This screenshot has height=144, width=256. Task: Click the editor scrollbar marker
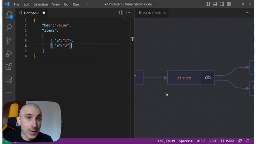click(x=132, y=39)
